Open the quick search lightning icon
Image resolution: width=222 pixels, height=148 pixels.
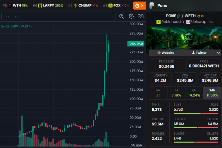121,16
